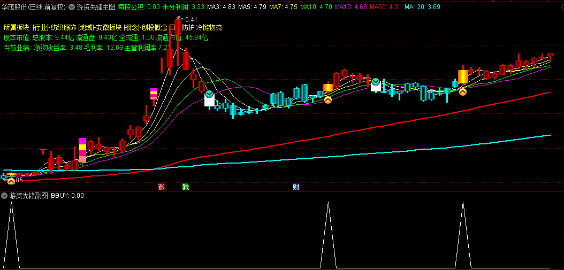
Task: Select the MA3: 4.83 legend label
Action: coord(222,6)
